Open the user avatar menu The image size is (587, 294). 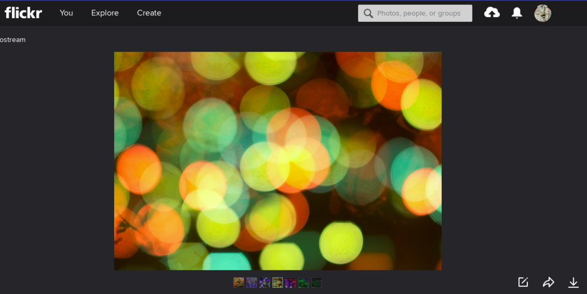pos(542,13)
